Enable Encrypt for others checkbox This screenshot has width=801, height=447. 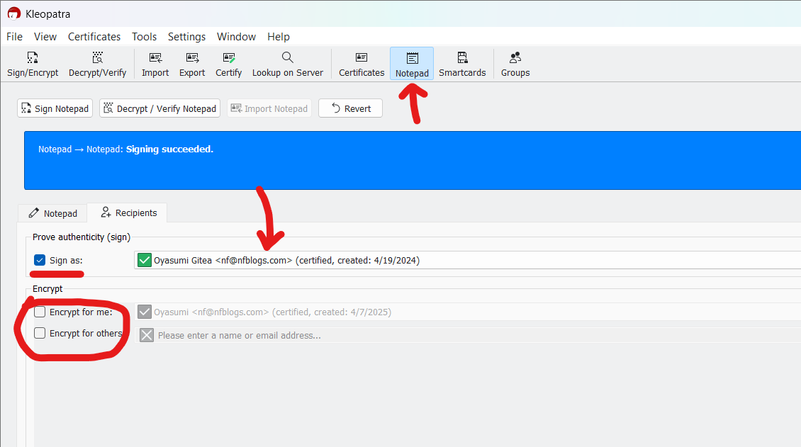(40, 334)
